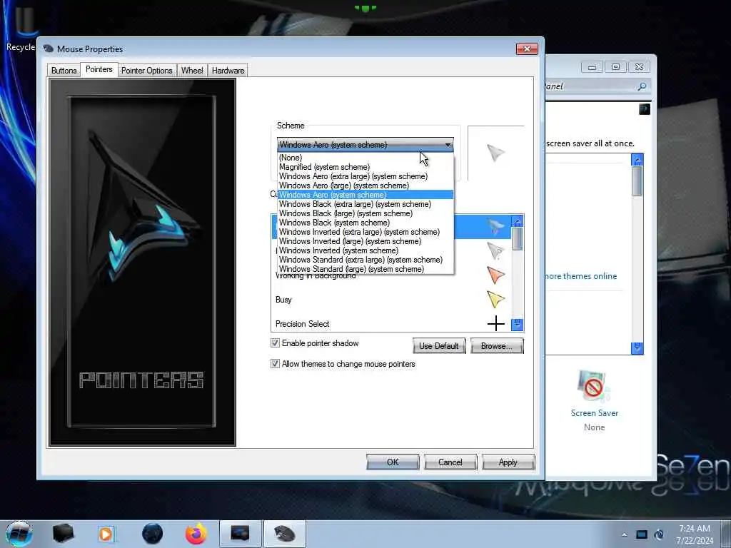Click the monitor tray icon
The width and height of the screenshot is (731, 548).
pos(642,534)
